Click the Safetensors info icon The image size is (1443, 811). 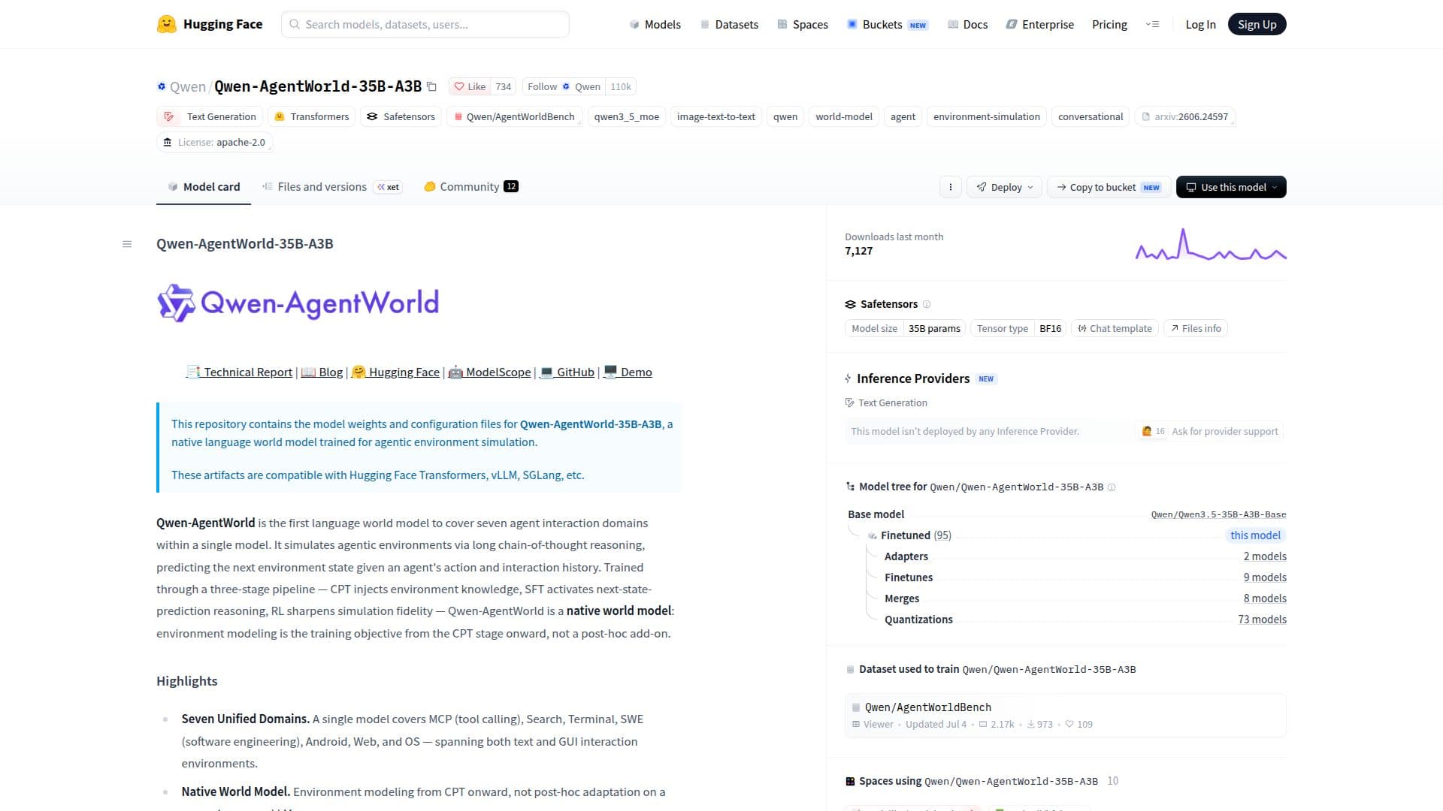click(x=927, y=304)
